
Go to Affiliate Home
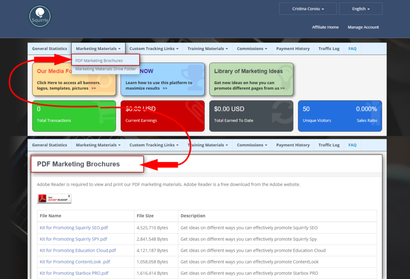click(x=325, y=27)
